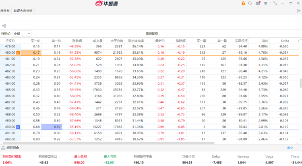Screen dimensions: 302x166
Task: Sort by 涨跌额 column header
Action: pyautogui.click(x=180, y=40)
